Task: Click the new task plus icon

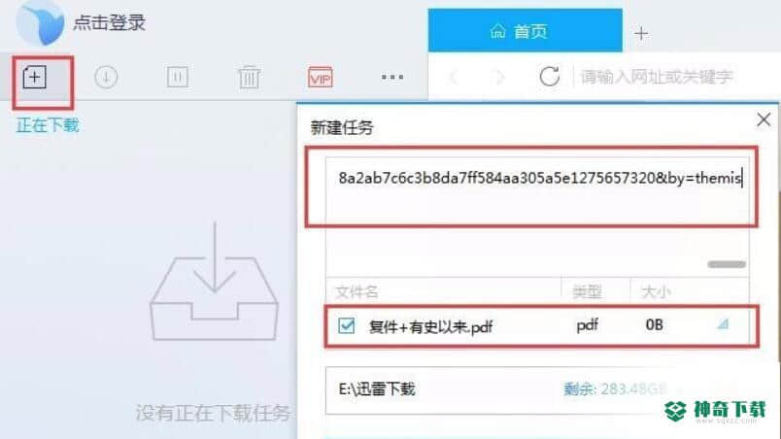Action: pyautogui.click(x=34, y=77)
